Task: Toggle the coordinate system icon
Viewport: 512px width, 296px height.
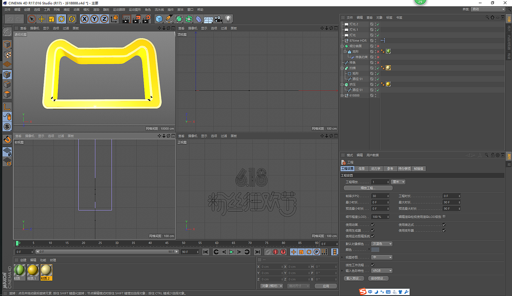Action: pos(114,19)
